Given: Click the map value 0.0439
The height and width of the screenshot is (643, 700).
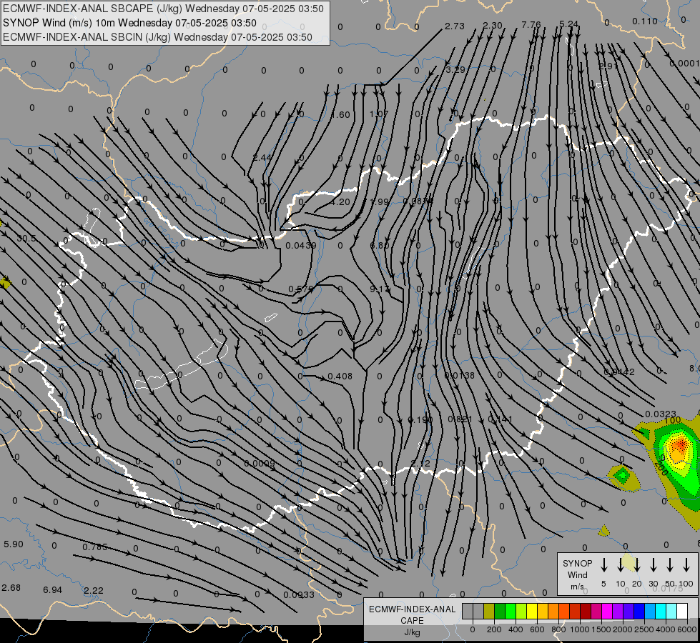Looking at the screenshot, I should click(301, 246).
